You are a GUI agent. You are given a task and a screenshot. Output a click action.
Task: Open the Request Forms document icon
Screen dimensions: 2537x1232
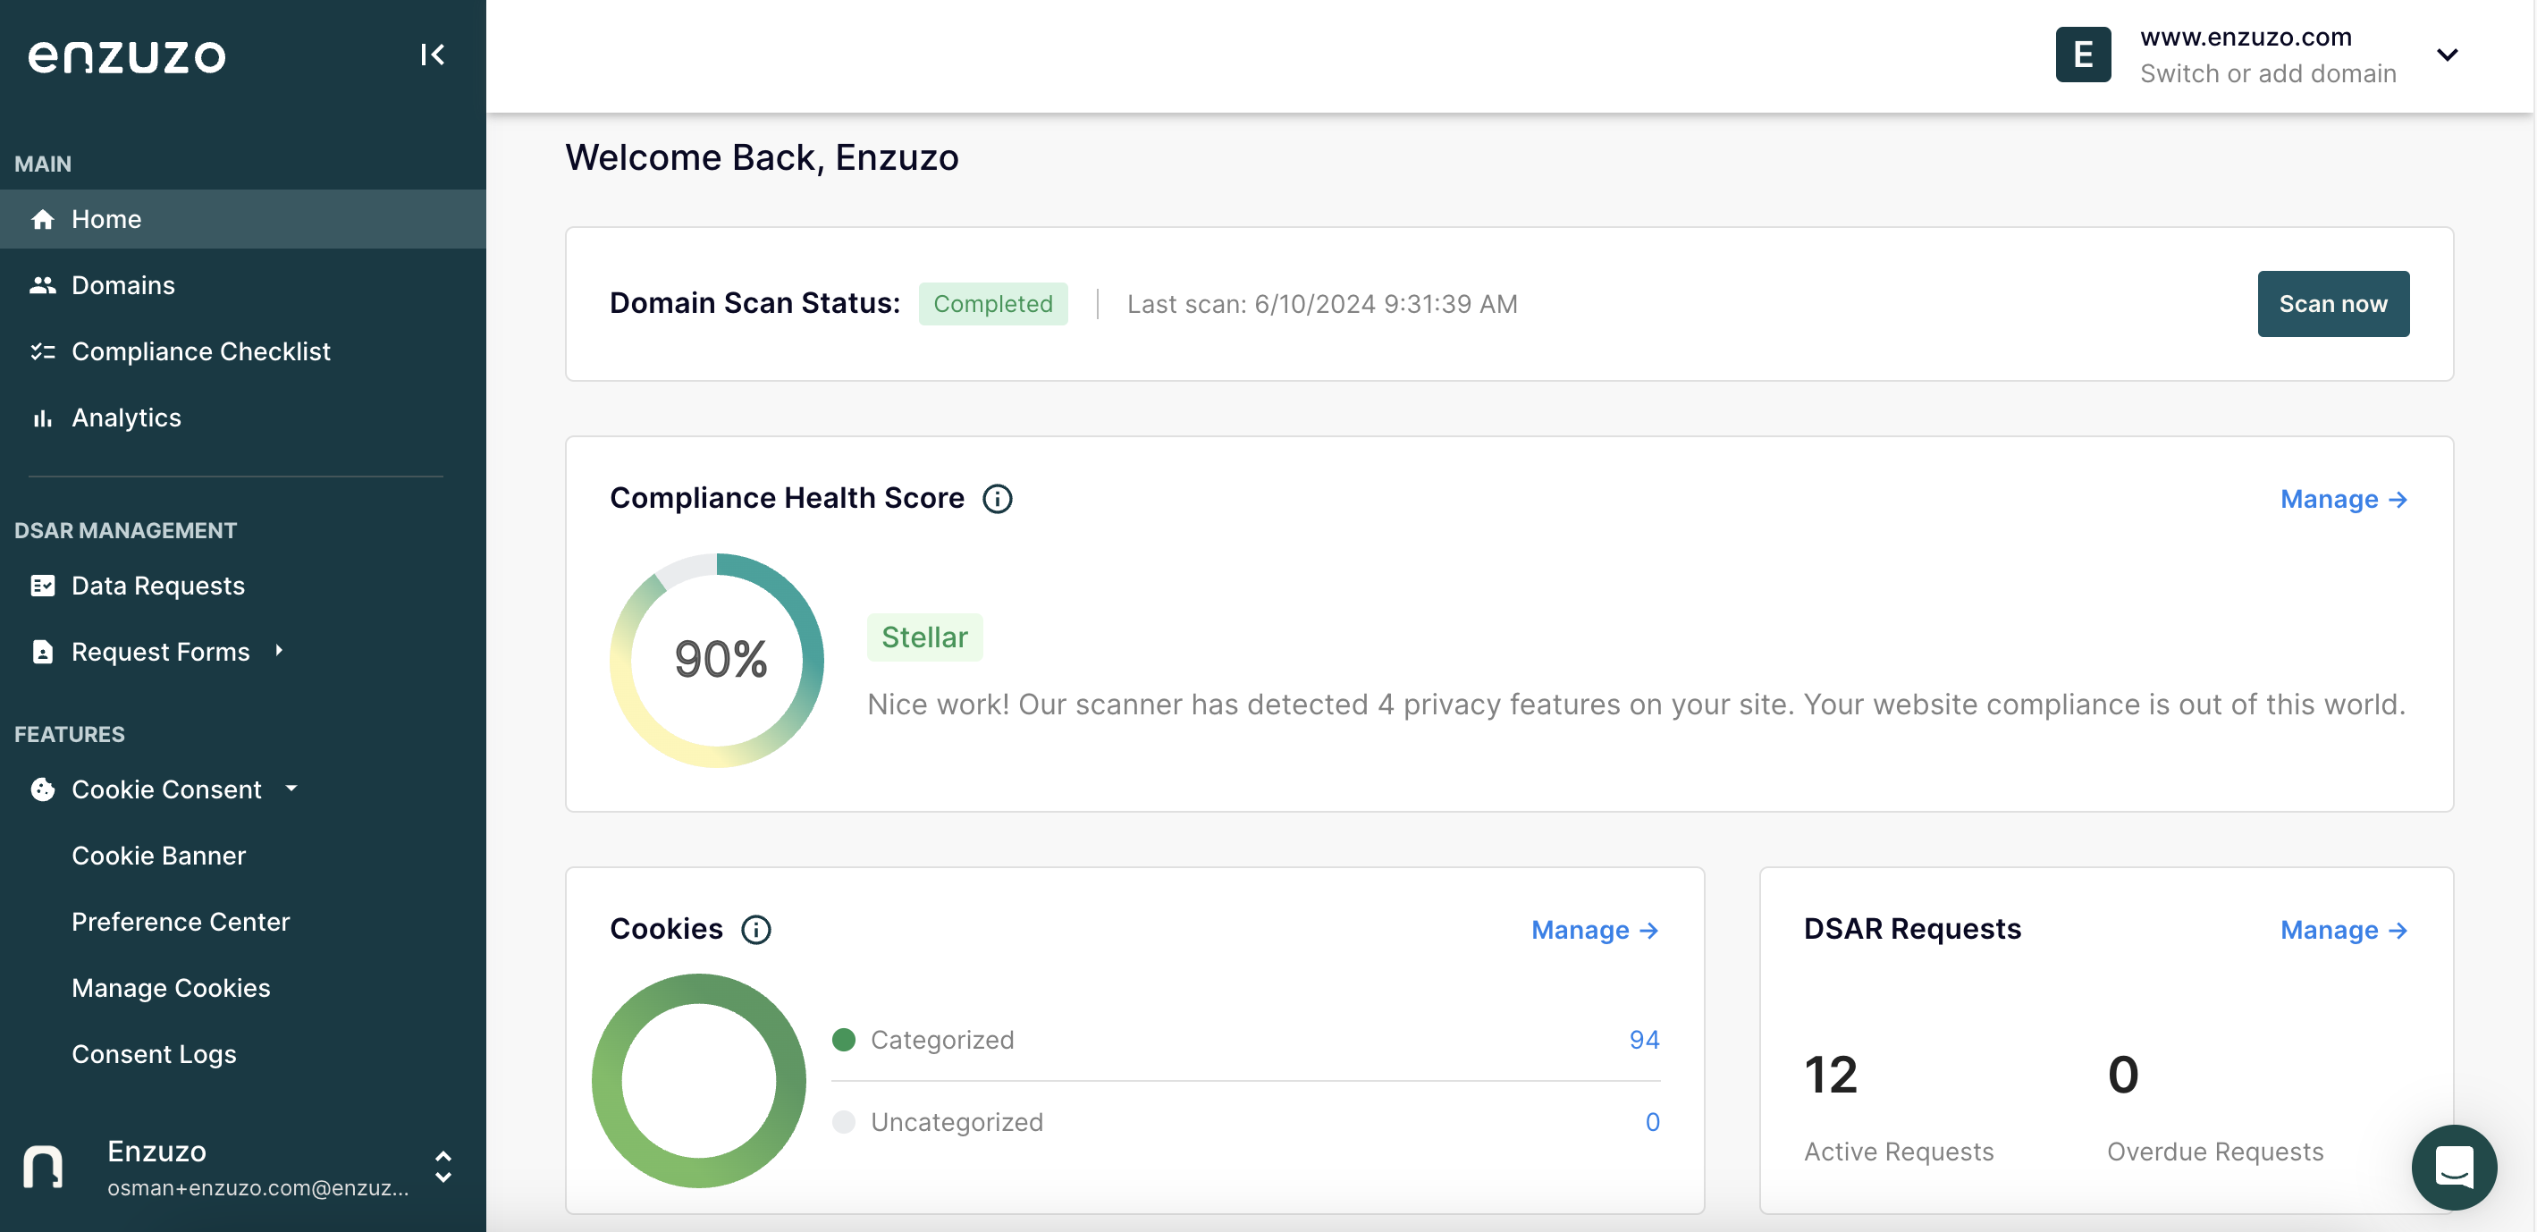[x=43, y=651]
